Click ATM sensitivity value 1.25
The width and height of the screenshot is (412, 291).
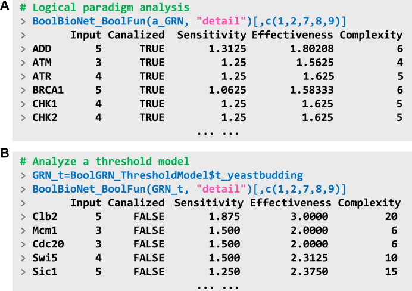pyautogui.click(x=233, y=63)
